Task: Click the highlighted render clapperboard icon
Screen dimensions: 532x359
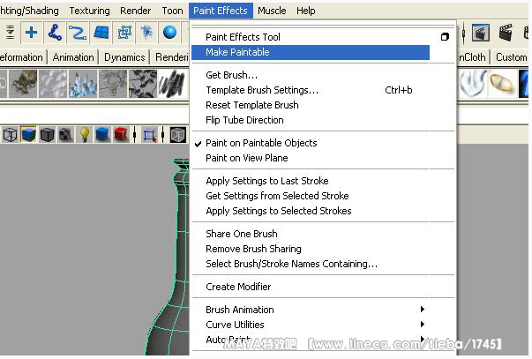Action: pos(480,33)
